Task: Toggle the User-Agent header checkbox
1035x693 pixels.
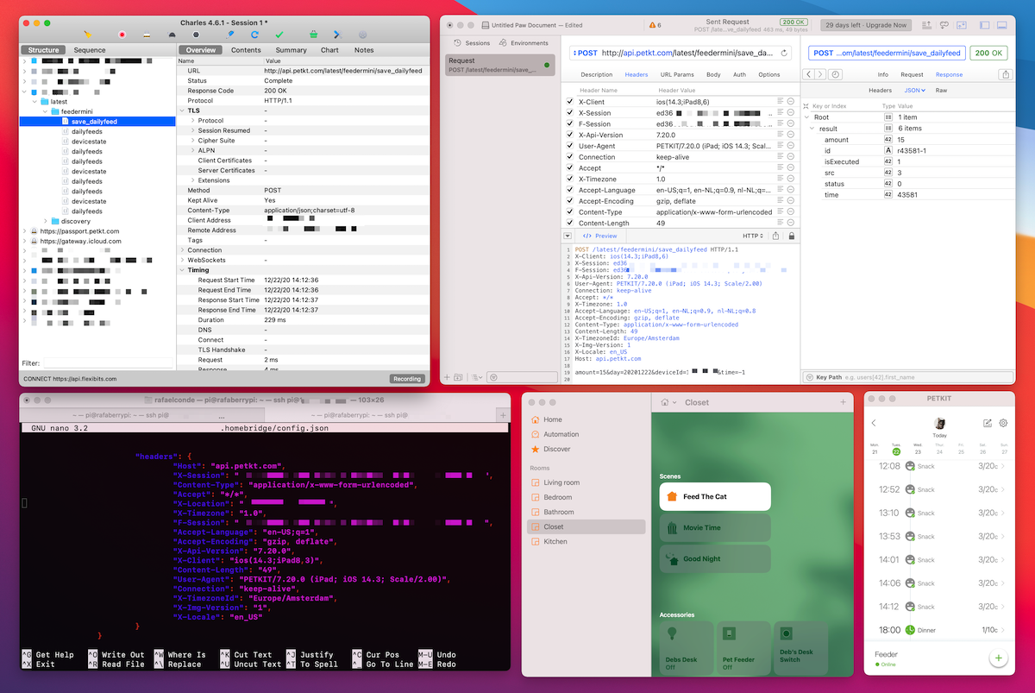Action: [x=569, y=146]
